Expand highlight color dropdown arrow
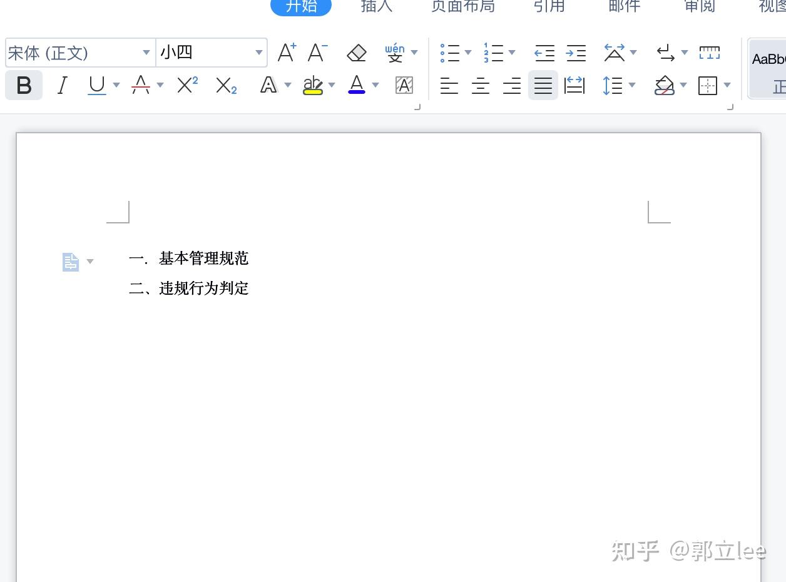 coord(332,85)
